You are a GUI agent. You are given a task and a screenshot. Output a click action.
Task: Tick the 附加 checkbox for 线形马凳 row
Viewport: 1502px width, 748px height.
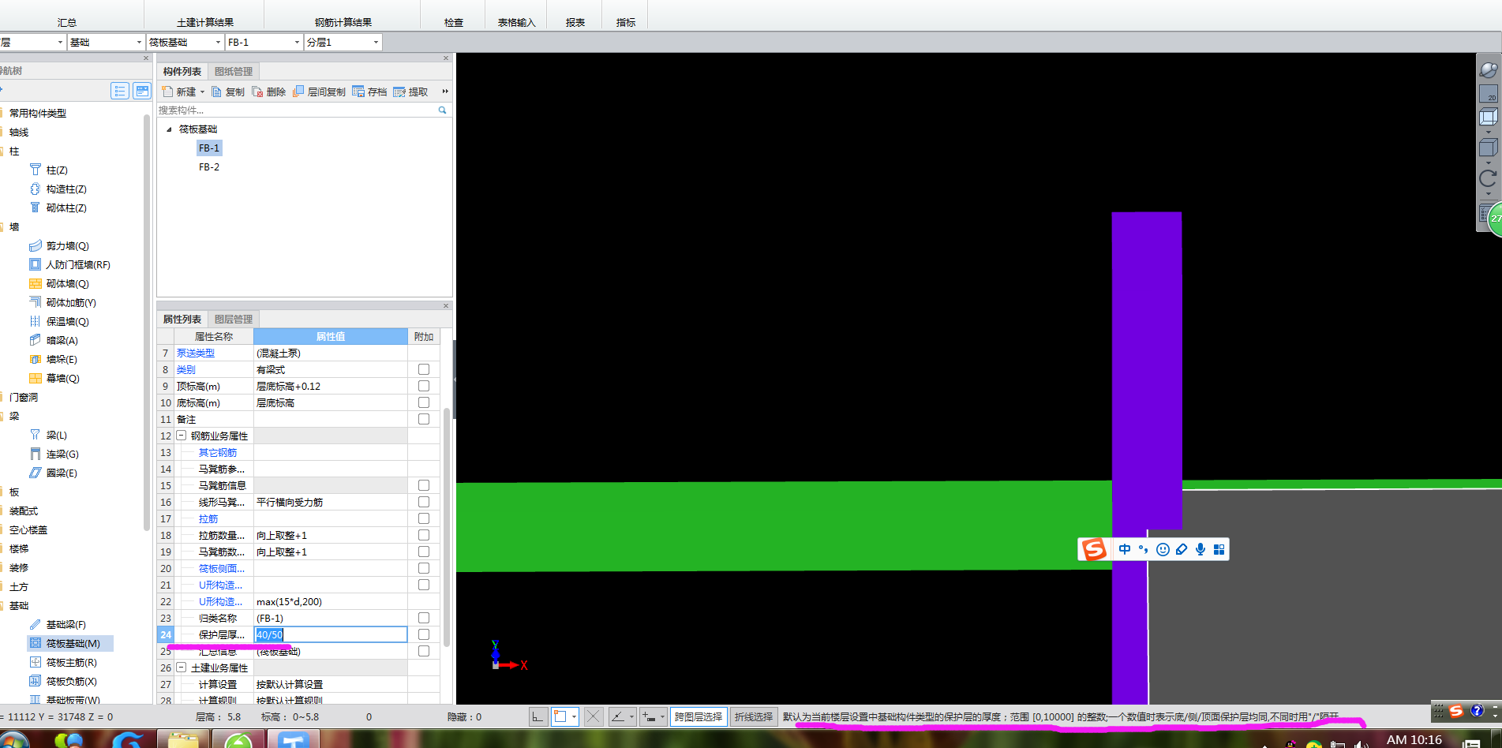(x=424, y=502)
